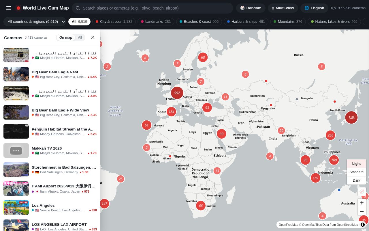Open the ITAMI Airport camera thumbnail
The height and width of the screenshot is (231, 369).
[16, 189]
